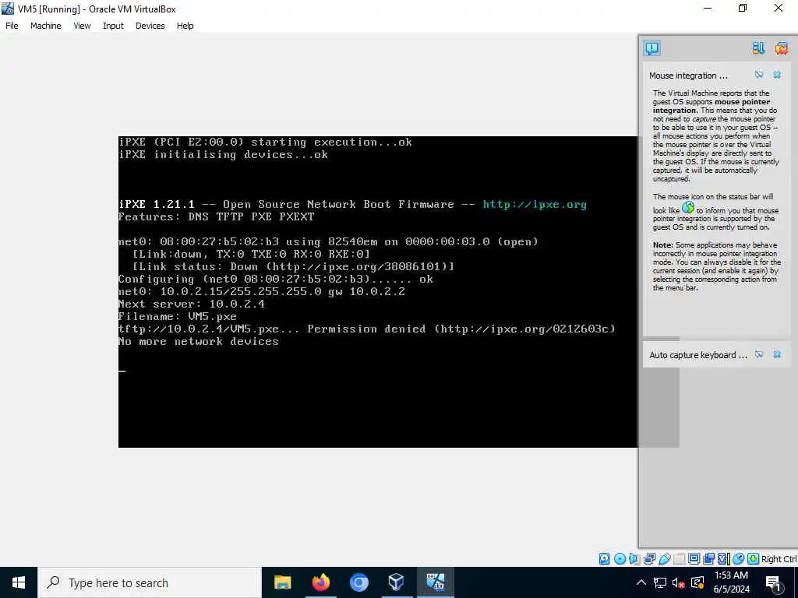Click the display status icon
The image size is (798, 598).
(x=694, y=559)
